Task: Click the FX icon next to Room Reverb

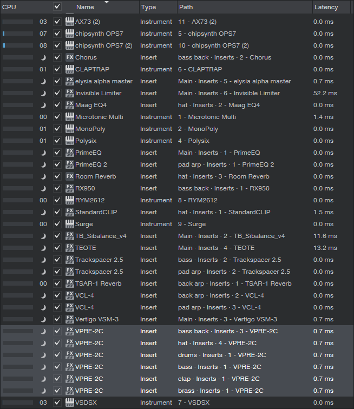Action: pos(69,176)
